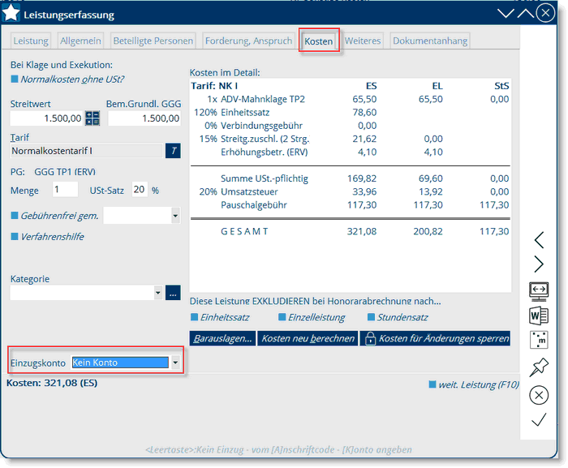The height and width of the screenshot is (468, 568).
Task: Click the dotted 'm' sidebar icon
Action: coord(539,340)
